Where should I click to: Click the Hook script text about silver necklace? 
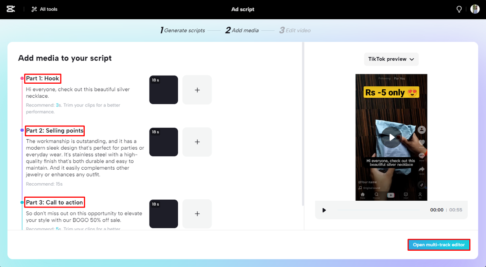point(78,93)
